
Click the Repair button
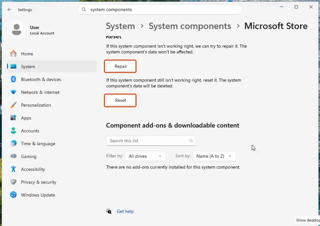click(120, 66)
